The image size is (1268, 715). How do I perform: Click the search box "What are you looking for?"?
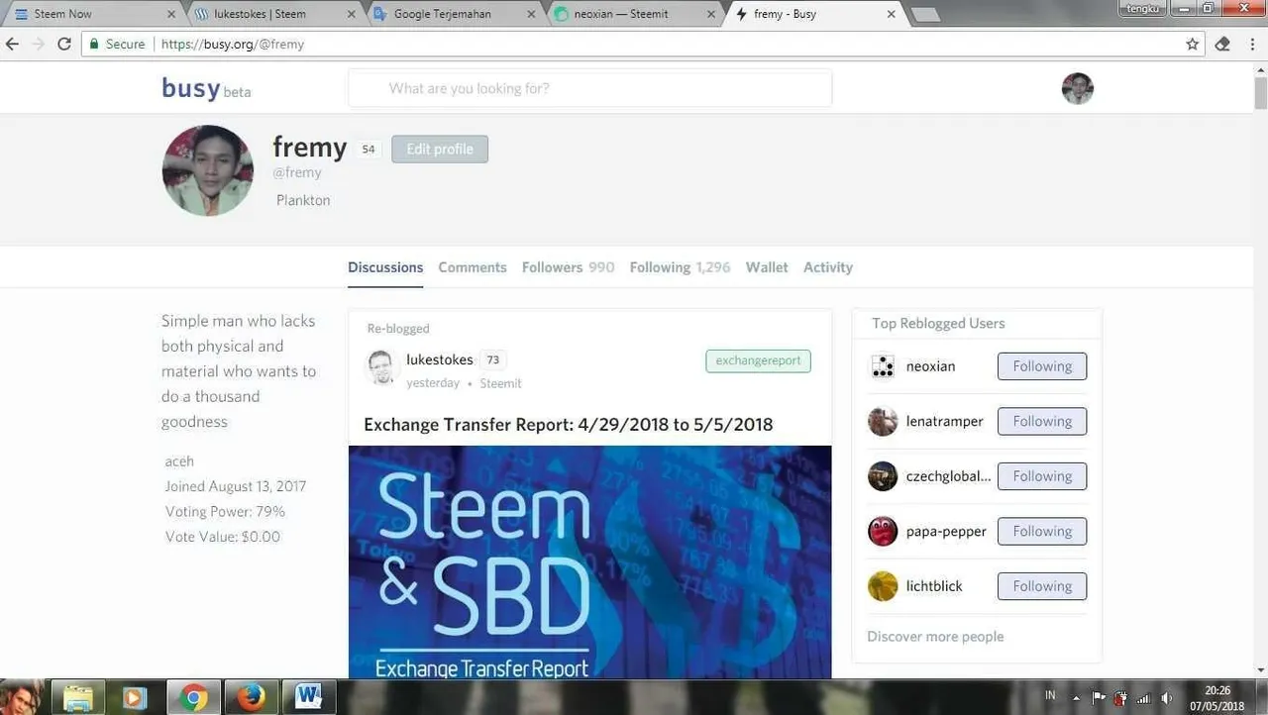[x=589, y=88]
